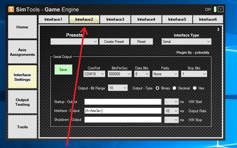Click the 'Output Rate' label
The height and width of the screenshot is (148, 237).
197,111
